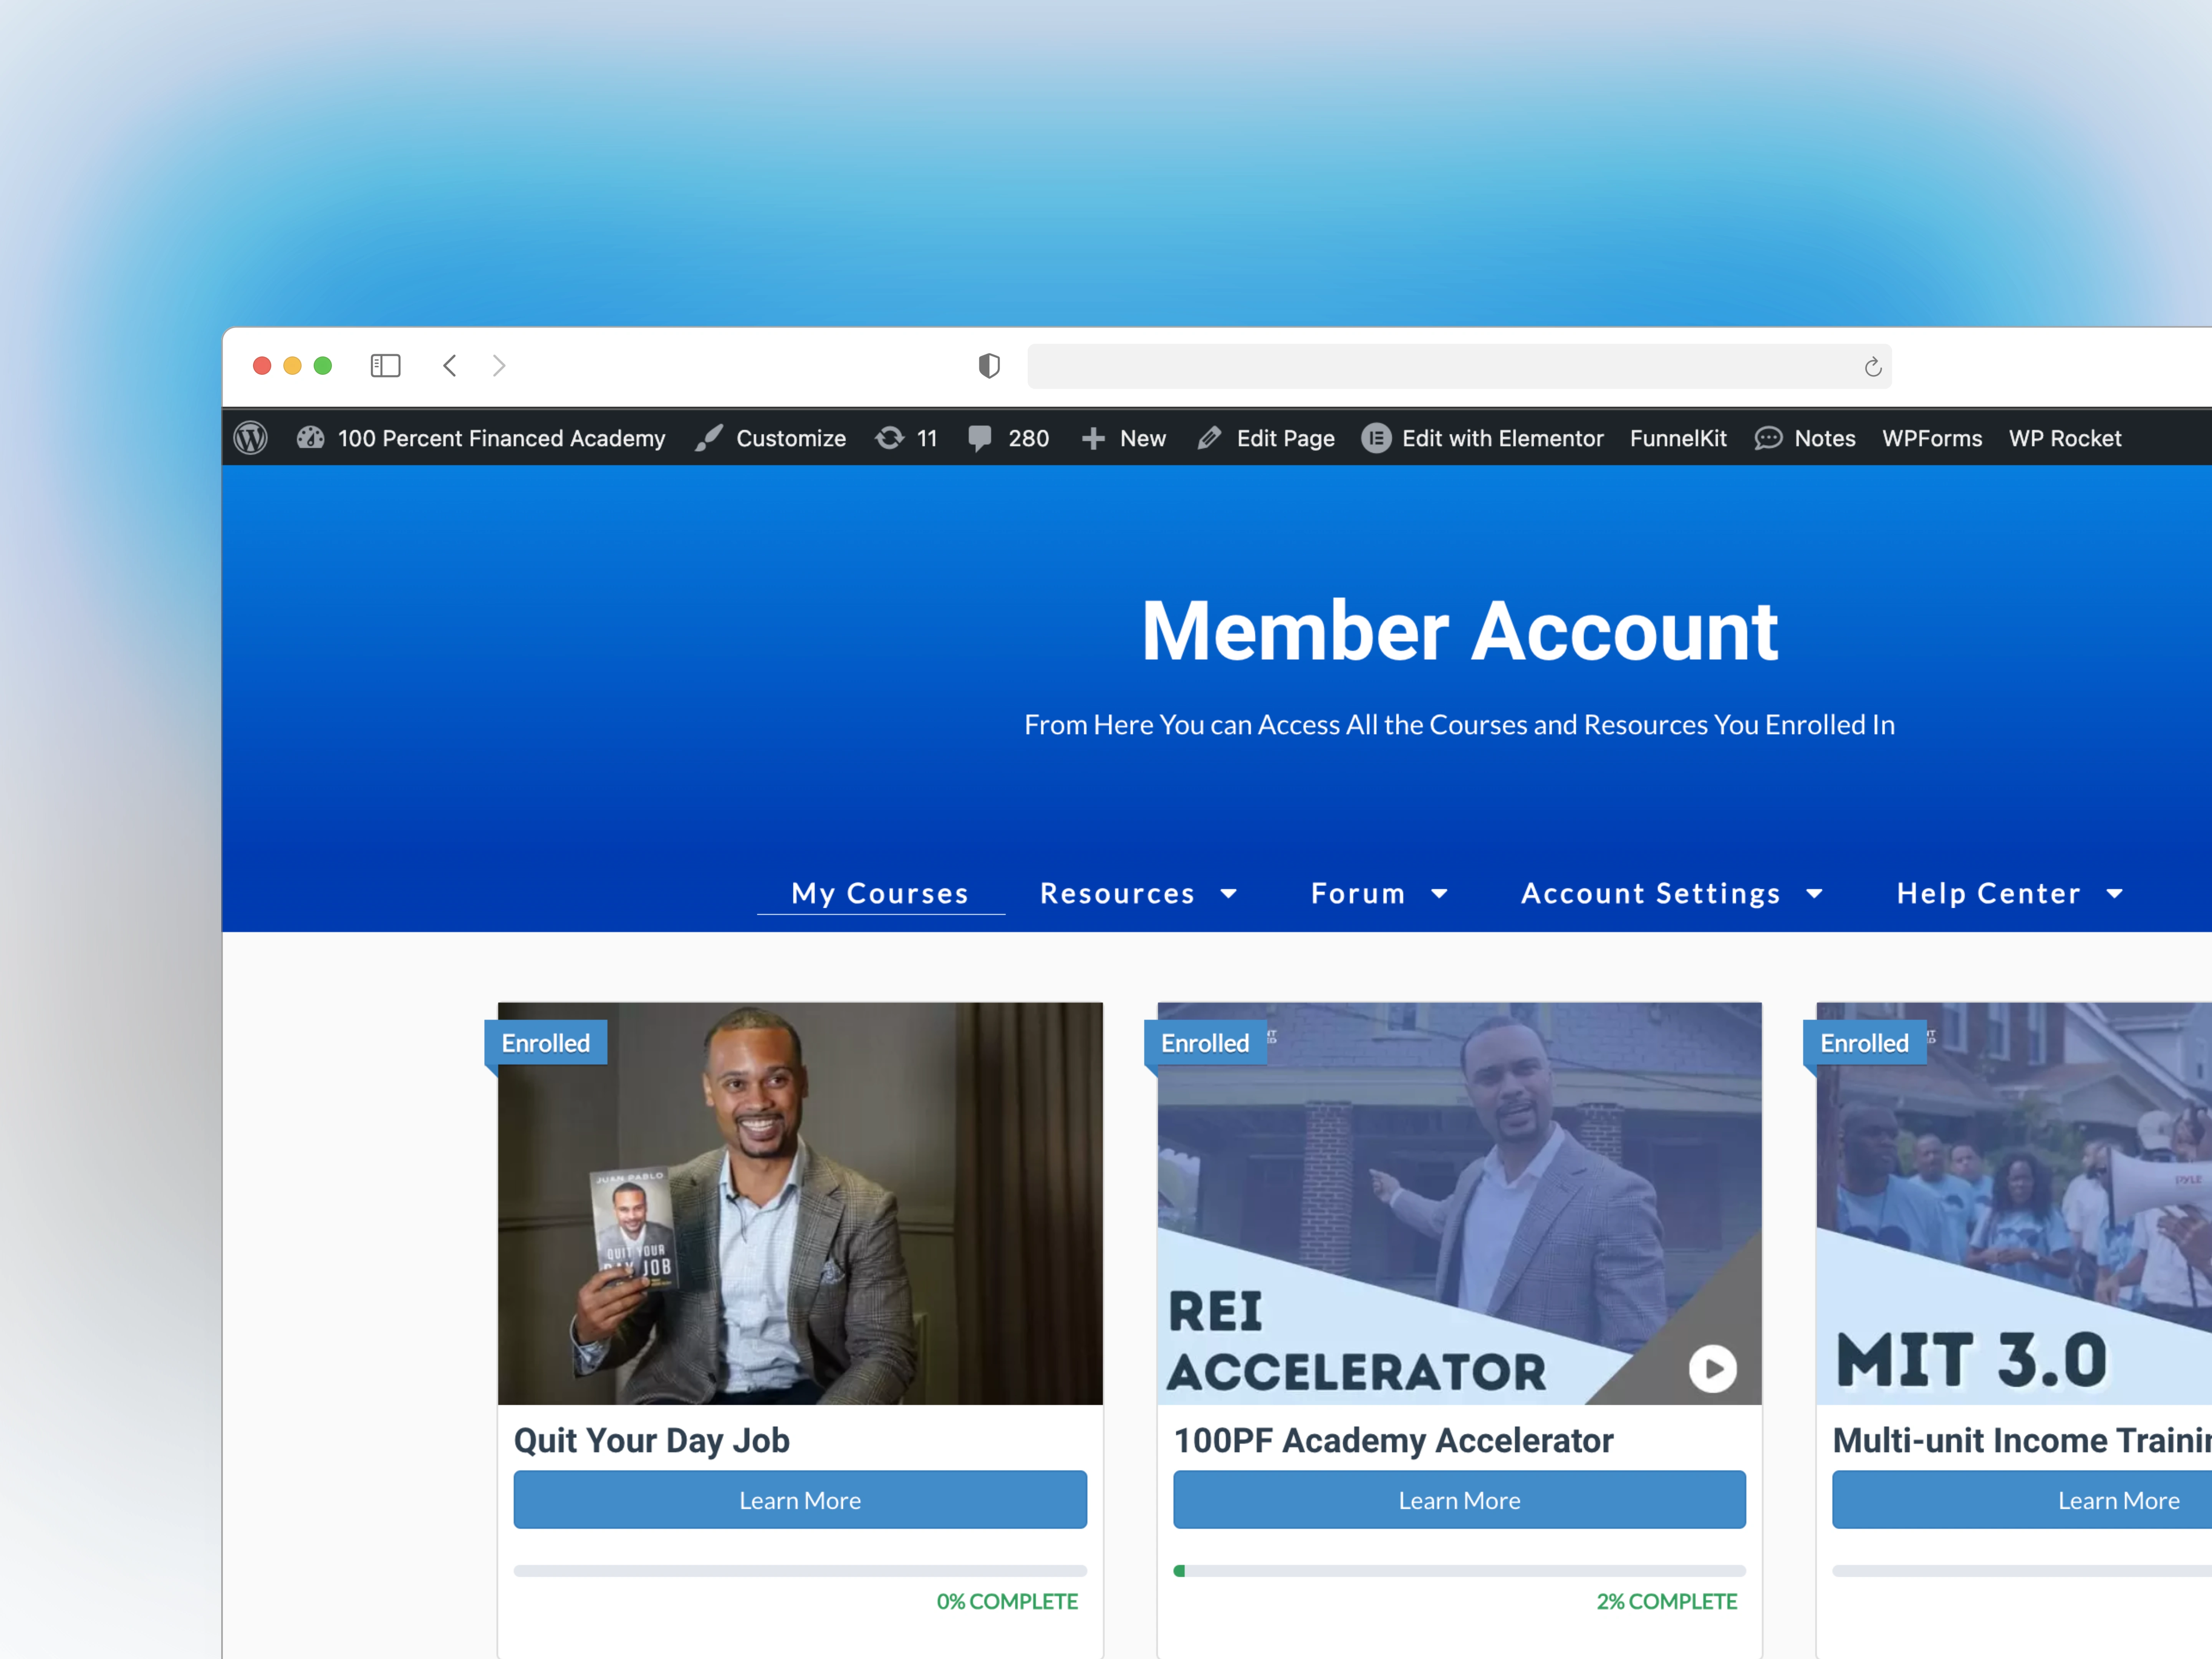This screenshot has height=1659, width=2212.
Task: Open the 11 pending updates
Action: click(927, 438)
